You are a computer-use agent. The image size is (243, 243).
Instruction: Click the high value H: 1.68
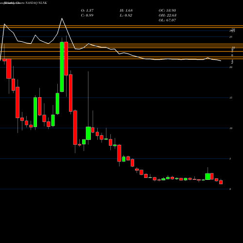tap(126, 10)
